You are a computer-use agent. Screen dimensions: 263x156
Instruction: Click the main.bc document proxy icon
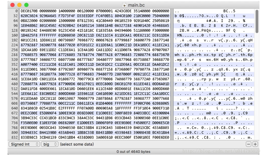click(x=125, y=5)
